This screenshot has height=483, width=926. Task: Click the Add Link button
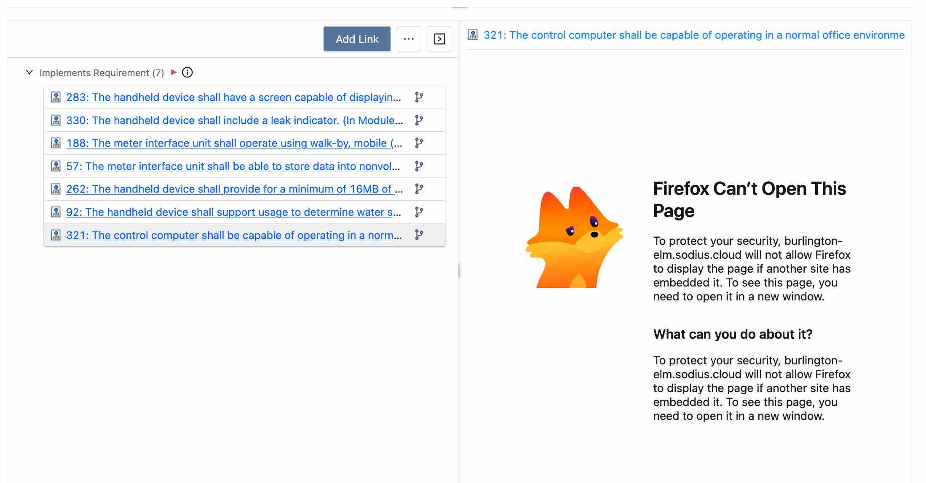click(x=357, y=39)
